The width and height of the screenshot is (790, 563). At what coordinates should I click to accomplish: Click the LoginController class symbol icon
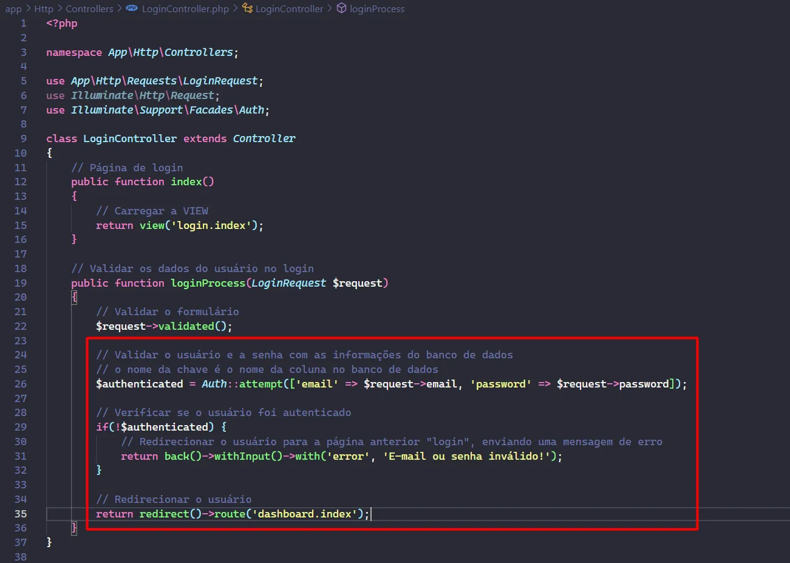pos(247,9)
